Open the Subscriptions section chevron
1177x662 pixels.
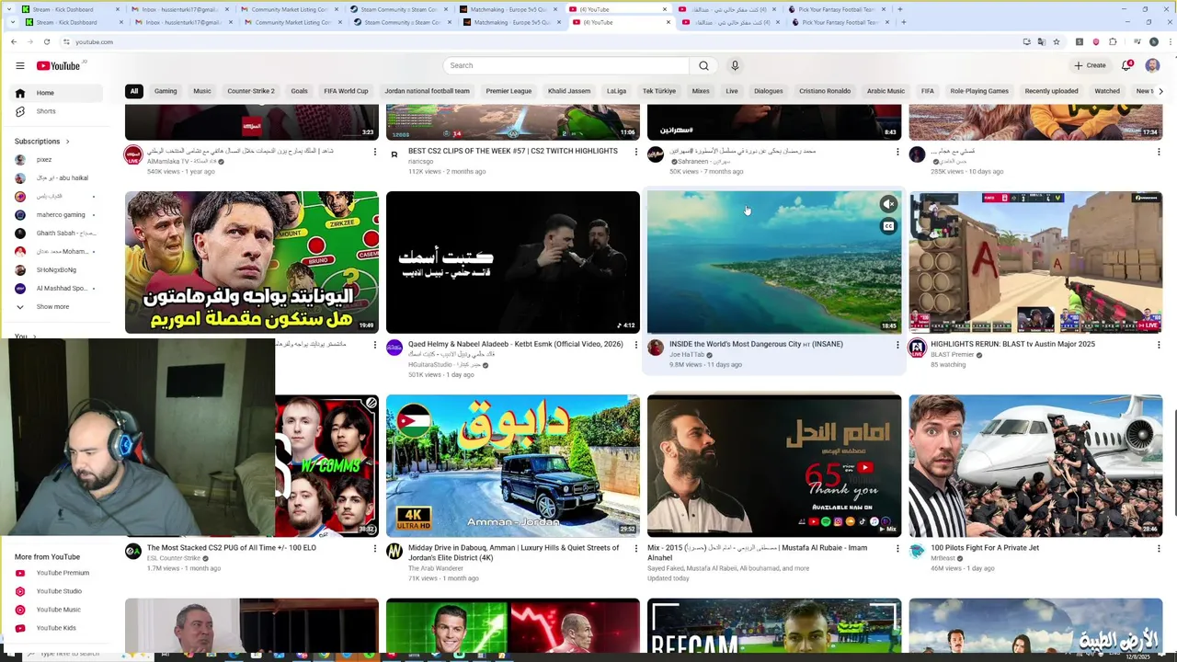67,141
